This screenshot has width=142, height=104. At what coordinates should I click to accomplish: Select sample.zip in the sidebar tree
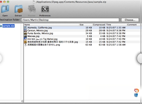coord(9,26)
